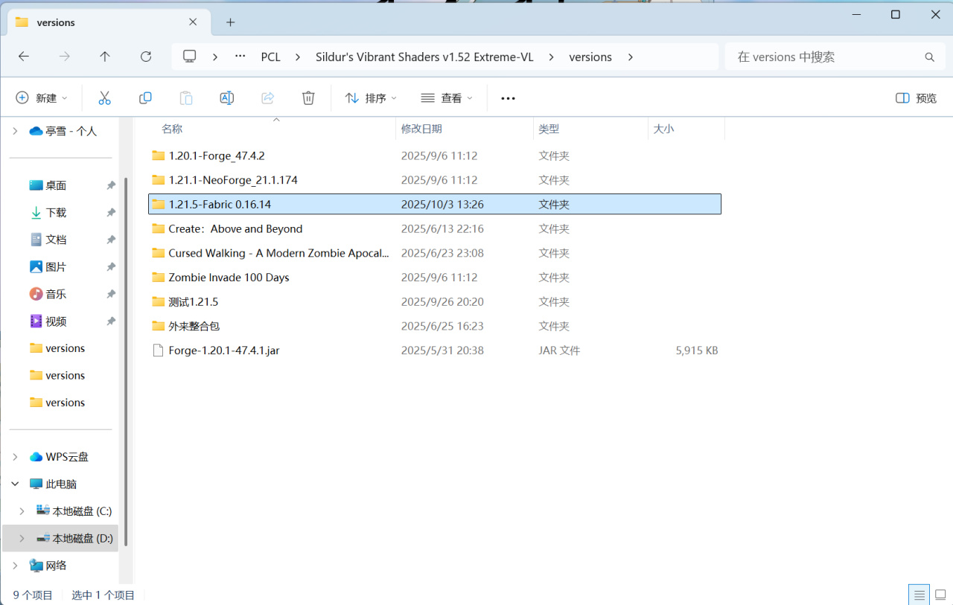This screenshot has height=605, width=953.
Task: Expand the 亭雪 - 个人 OneDrive node
Action: (15, 131)
